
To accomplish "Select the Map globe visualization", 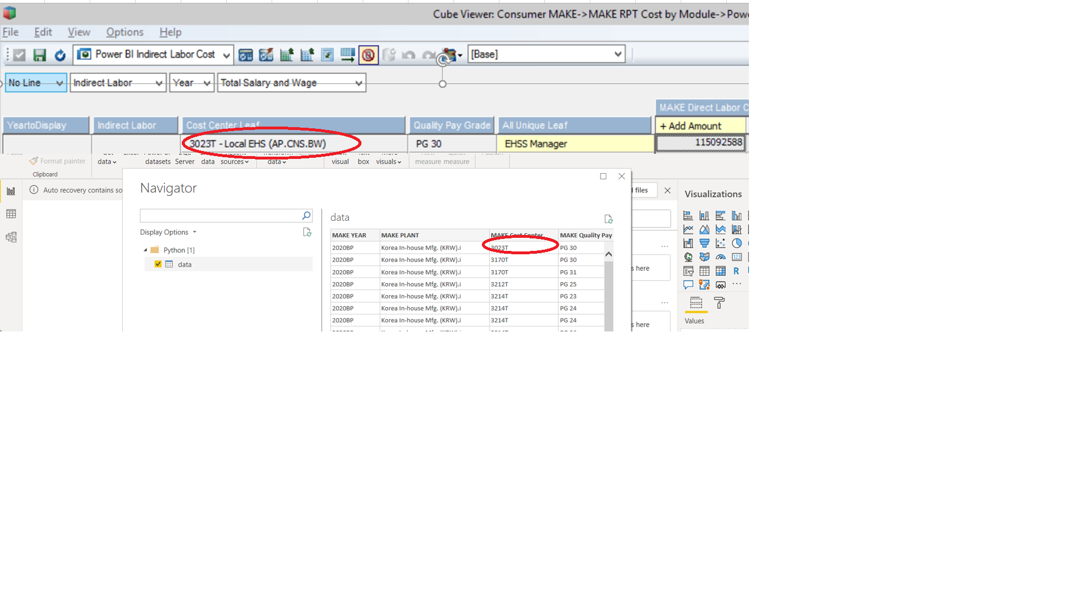I will coord(688,257).
